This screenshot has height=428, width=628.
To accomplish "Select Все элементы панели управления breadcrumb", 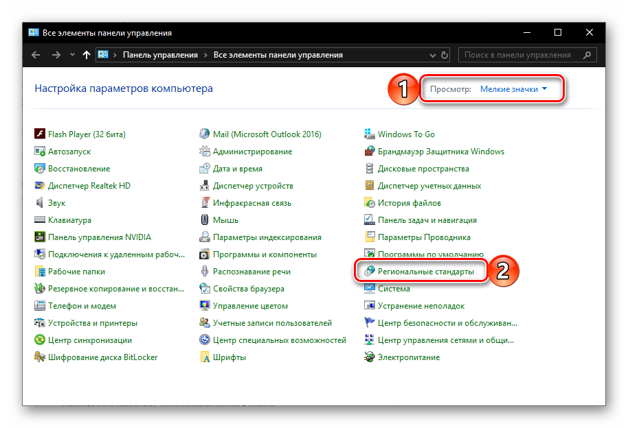I will point(278,55).
